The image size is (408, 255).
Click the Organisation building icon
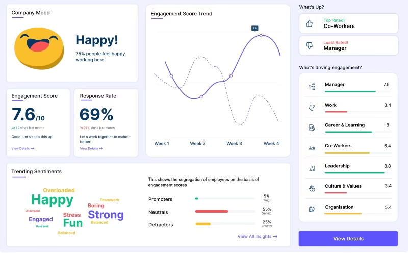(x=312, y=209)
